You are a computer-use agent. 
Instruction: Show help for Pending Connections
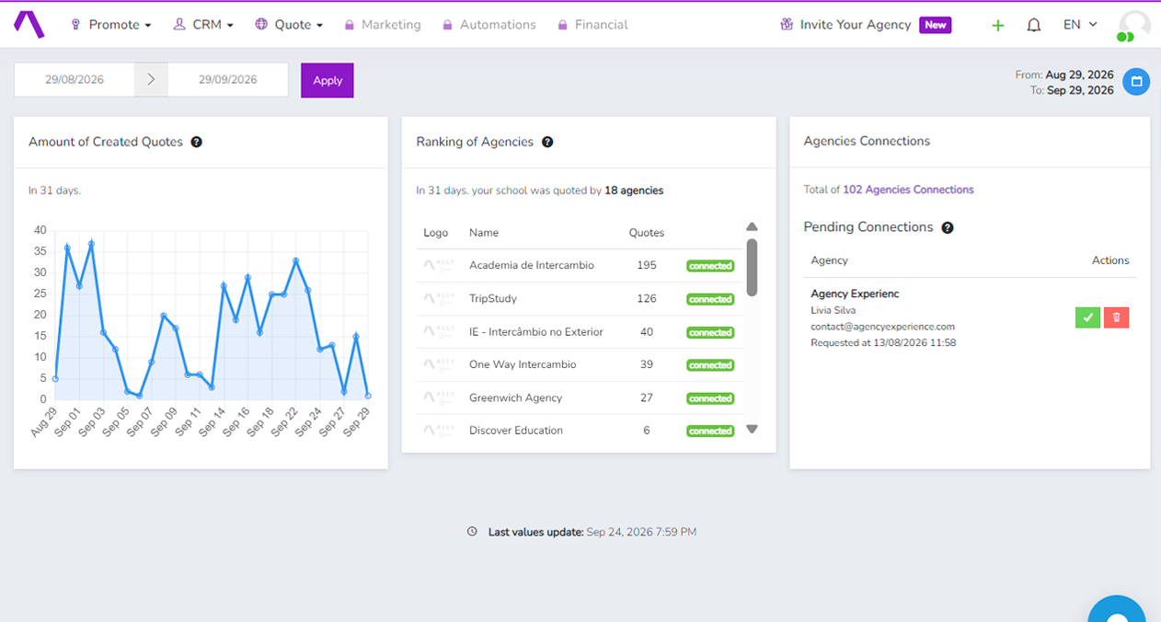(948, 227)
